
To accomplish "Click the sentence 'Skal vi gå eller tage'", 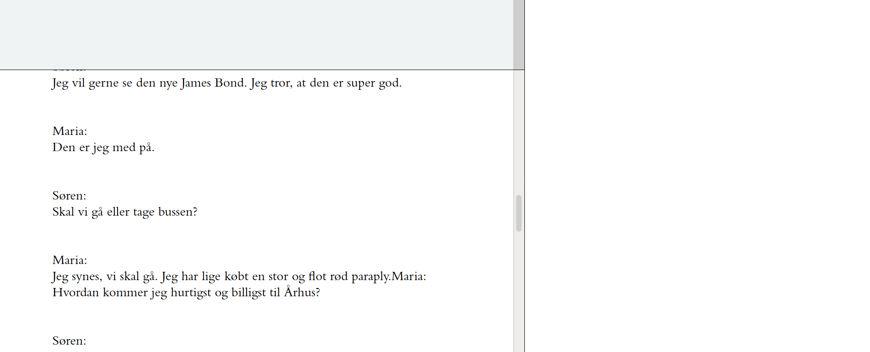I will [104, 212].
